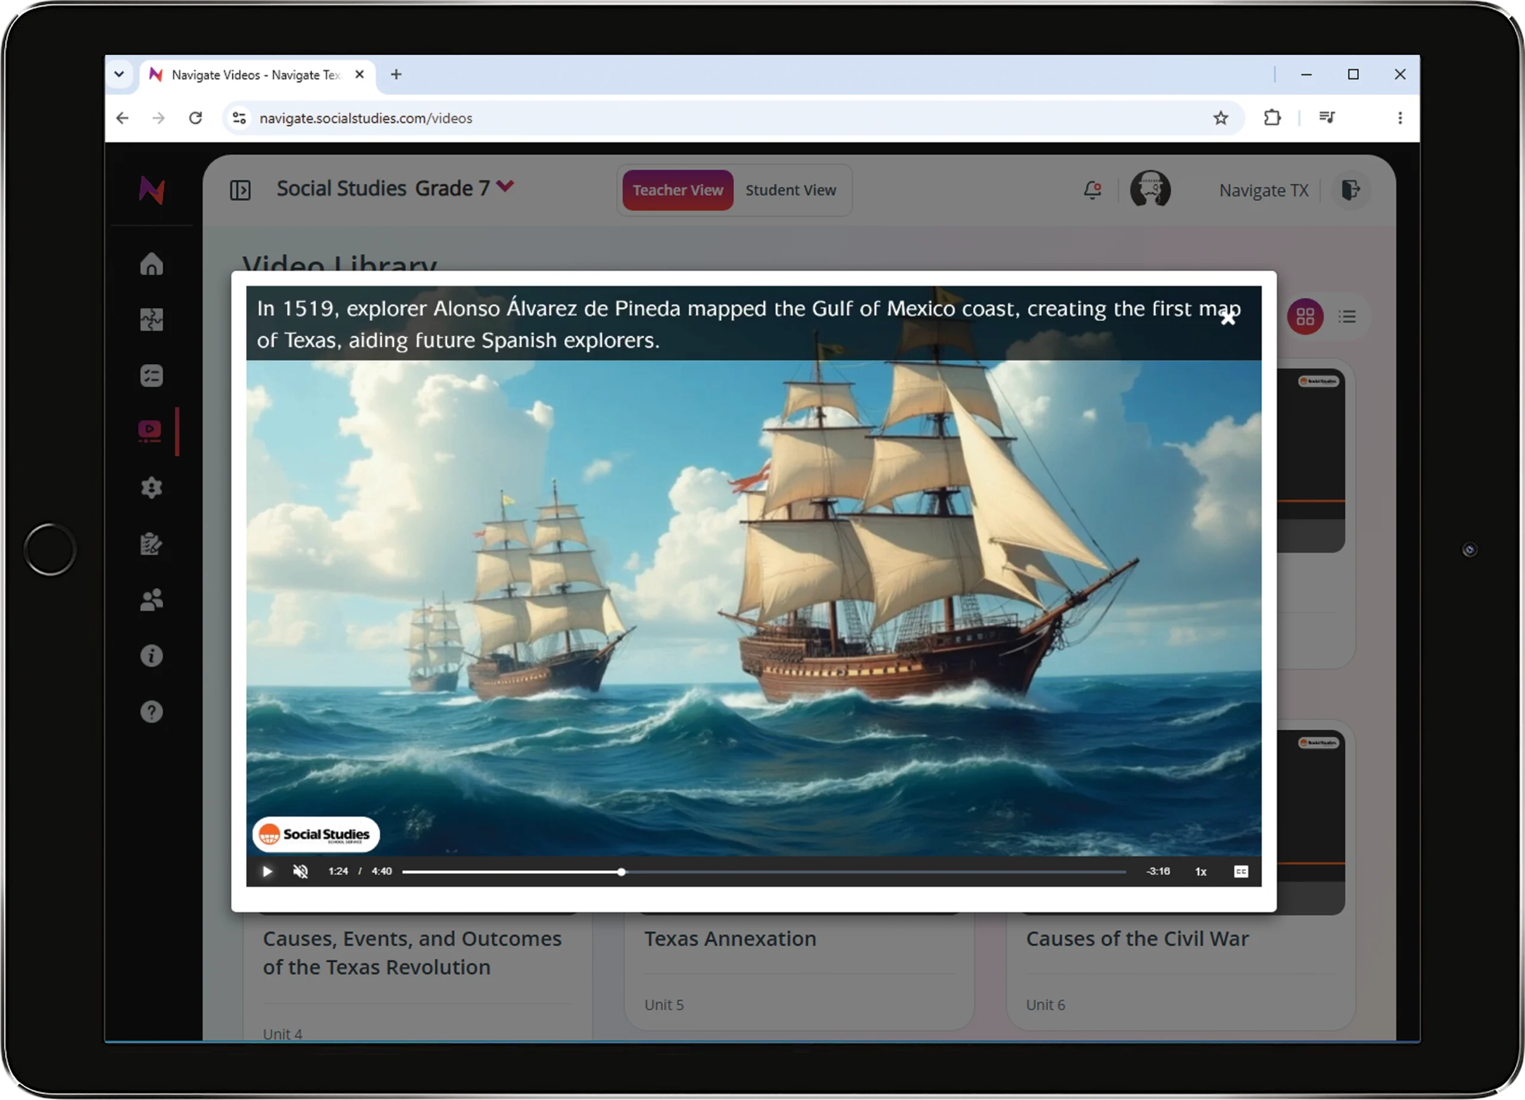Click the remaining time -3:16 display
1525x1100 pixels.
(x=1158, y=871)
